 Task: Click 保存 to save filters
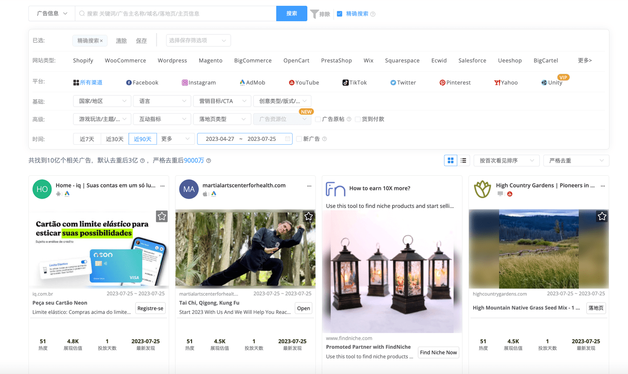point(141,41)
